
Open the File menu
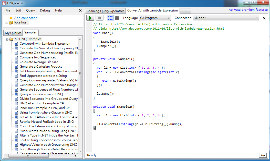[8, 10]
